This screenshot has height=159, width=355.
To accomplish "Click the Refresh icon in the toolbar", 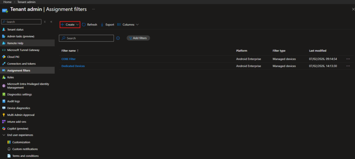I will click(84, 24).
